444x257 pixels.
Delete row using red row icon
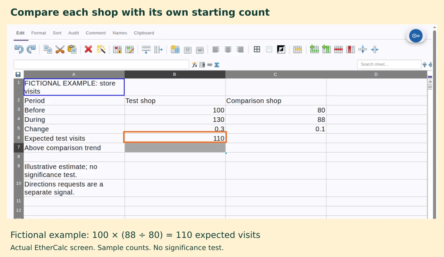point(339,49)
